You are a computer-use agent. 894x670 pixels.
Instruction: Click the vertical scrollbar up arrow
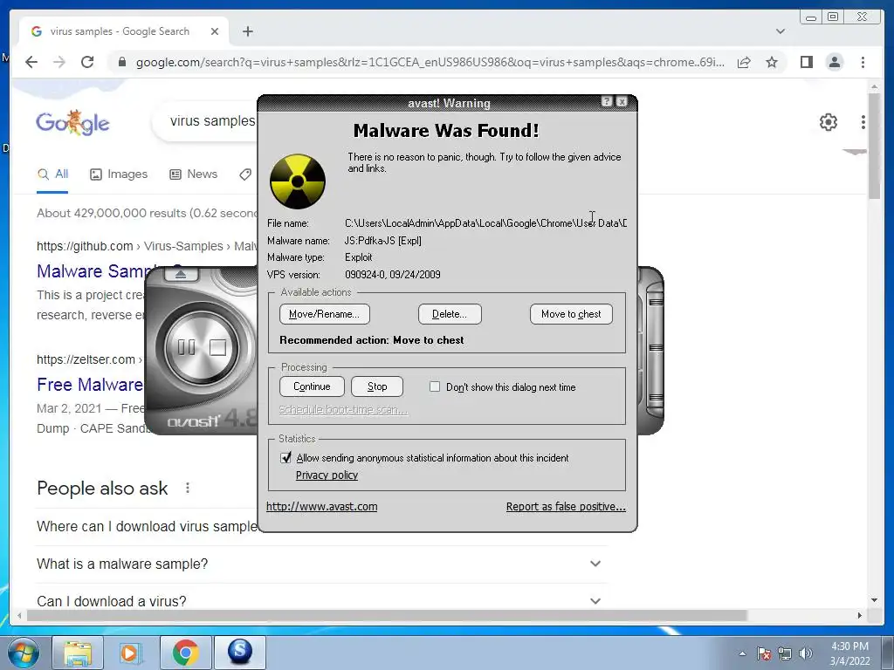[x=874, y=87]
